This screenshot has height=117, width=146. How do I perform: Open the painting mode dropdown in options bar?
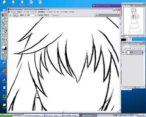point(35,15)
